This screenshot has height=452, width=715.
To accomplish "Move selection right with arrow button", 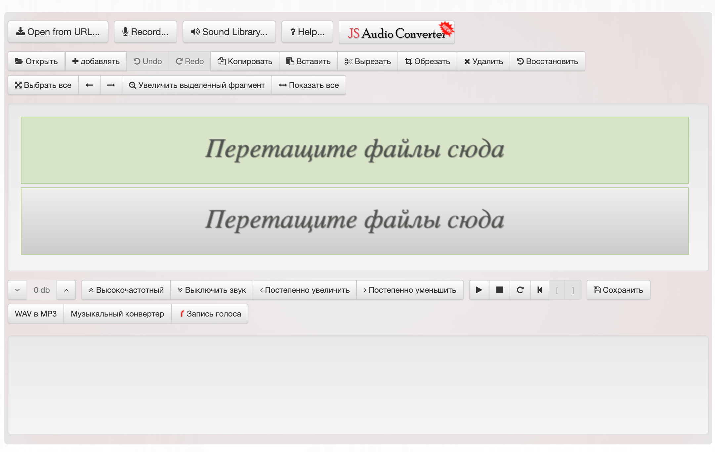I will click(x=111, y=85).
